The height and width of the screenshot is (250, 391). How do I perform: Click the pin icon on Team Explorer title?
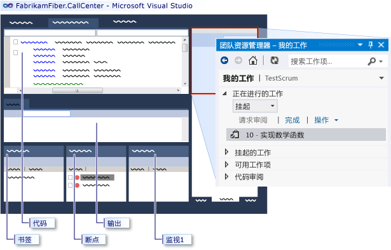pyautogui.click(x=370, y=45)
